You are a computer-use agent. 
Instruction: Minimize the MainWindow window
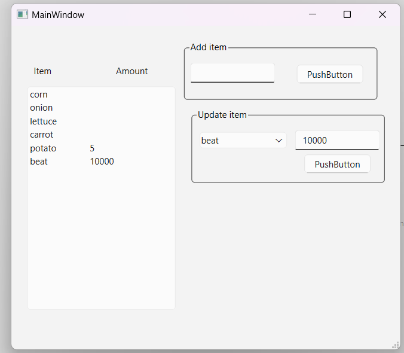pyautogui.click(x=313, y=14)
